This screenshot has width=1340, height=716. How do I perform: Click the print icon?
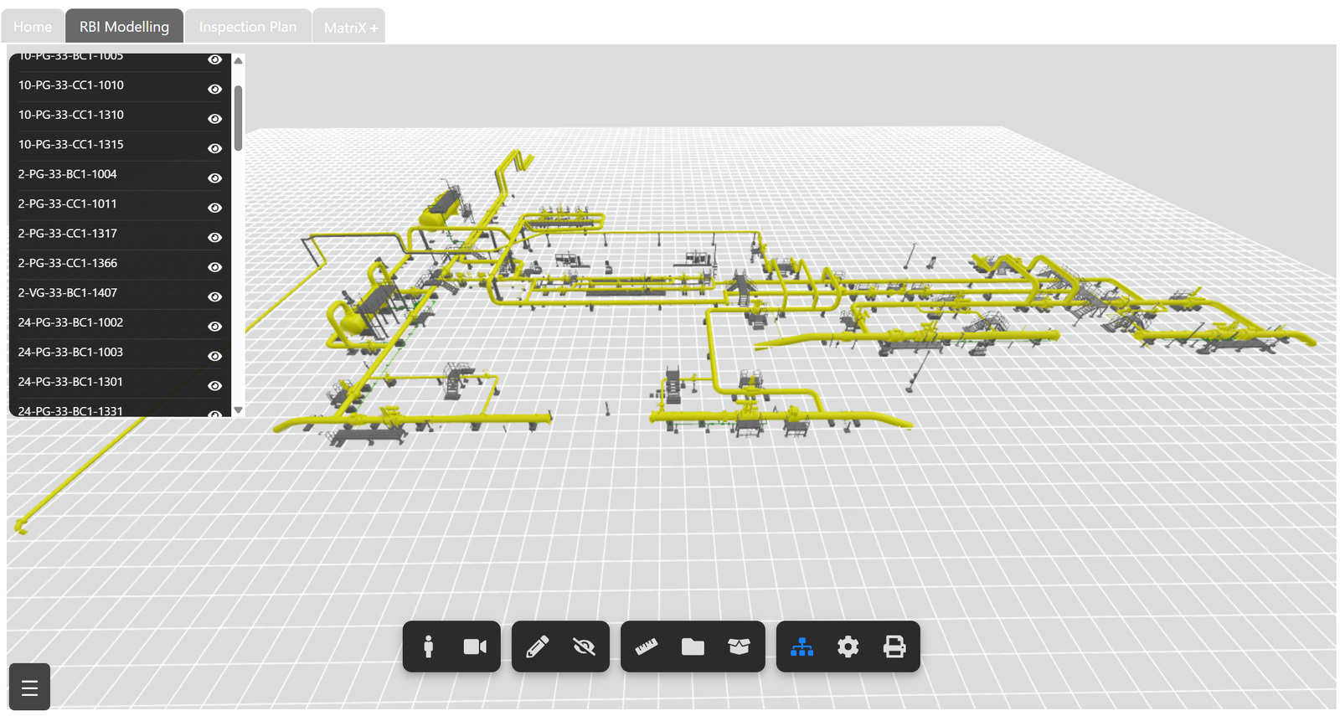pos(894,646)
